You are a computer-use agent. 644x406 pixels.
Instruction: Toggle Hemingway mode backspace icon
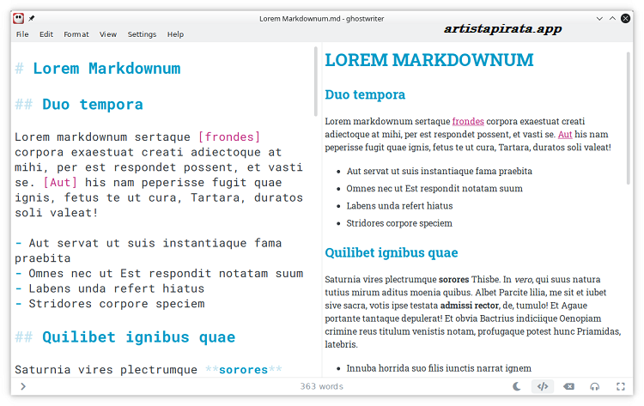point(568,386)
